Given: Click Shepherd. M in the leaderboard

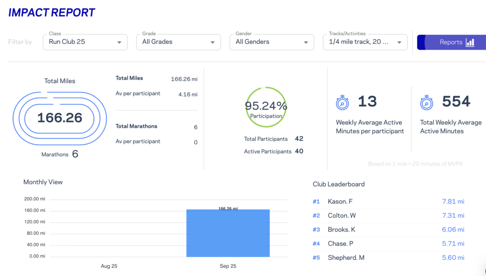Looking at the screenshot, I should click(x=346, y=258).
